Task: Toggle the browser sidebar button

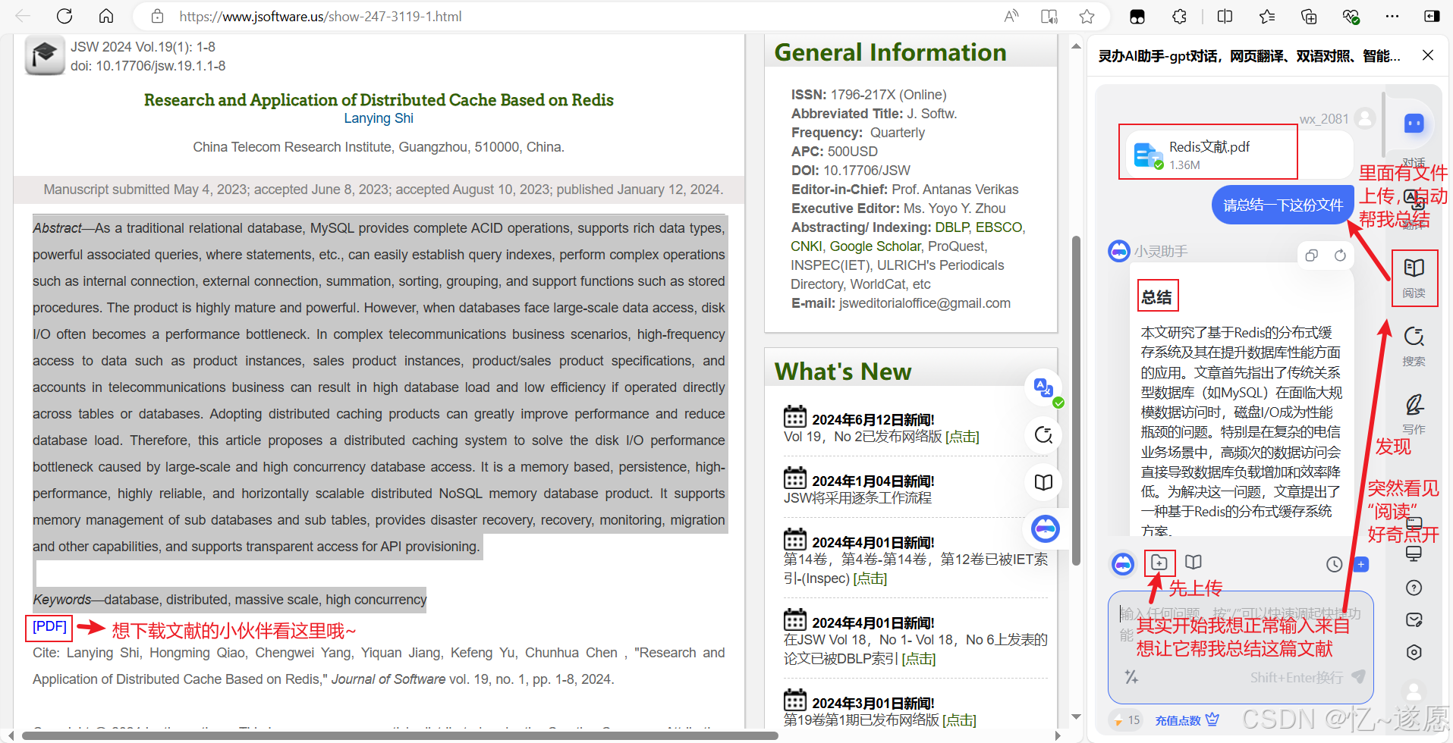Action: (x=1432, y=16)
